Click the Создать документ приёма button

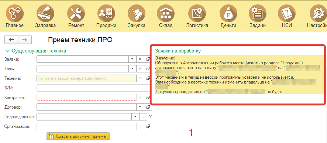pos(78,136)
